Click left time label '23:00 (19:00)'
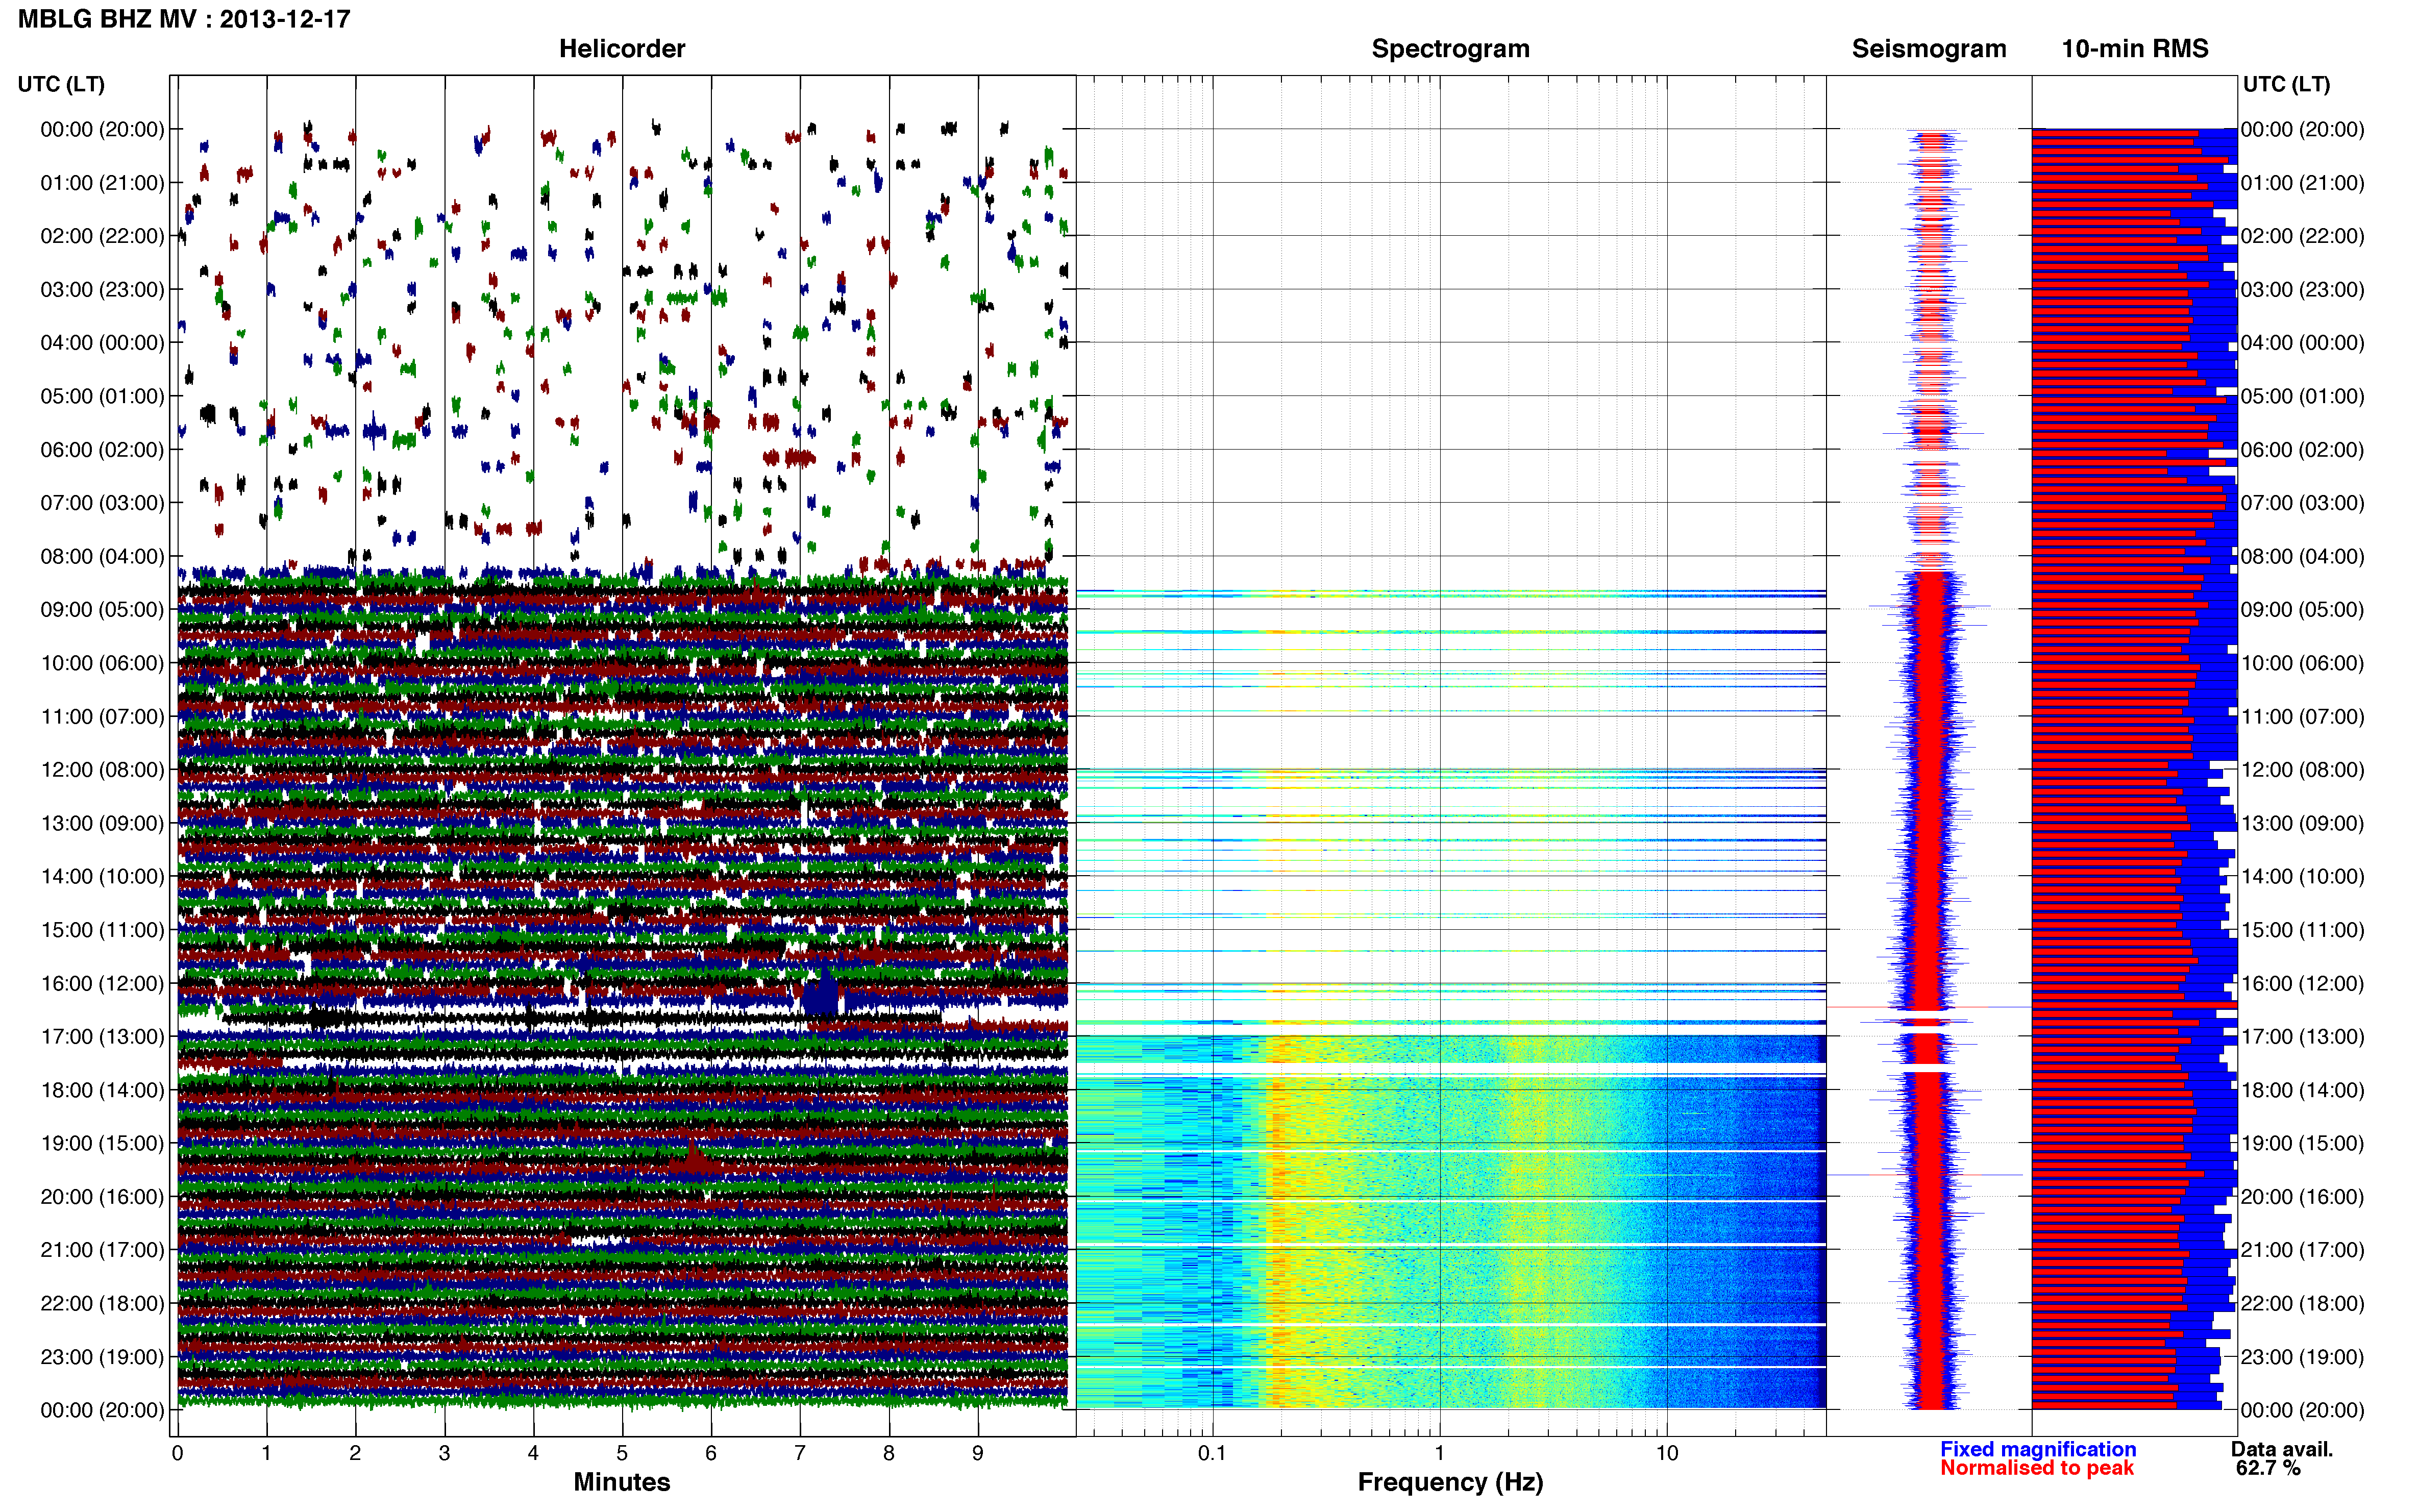This screenshot has width=2419, height=1512. (x=102, y=1357)
